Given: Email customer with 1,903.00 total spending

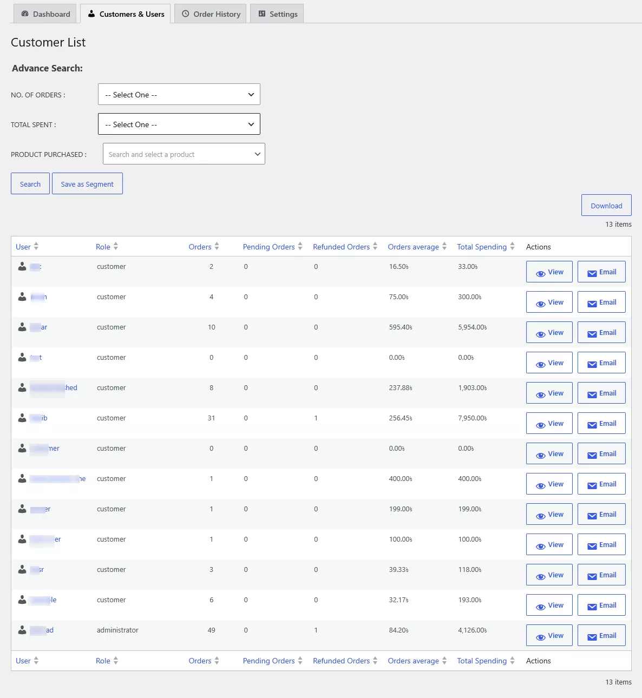Looking at the screenshot, I should [601, 393].
